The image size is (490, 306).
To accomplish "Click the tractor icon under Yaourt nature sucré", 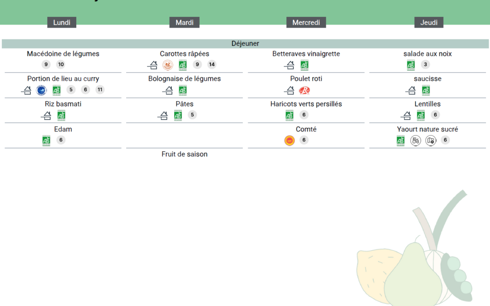I will pyautogui.click(x=416, y=141).
